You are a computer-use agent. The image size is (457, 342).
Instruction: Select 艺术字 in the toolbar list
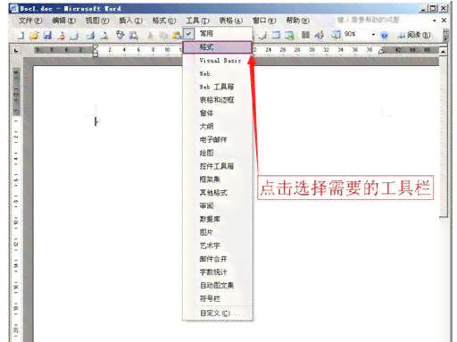pyautogui.click(x=218, y=246)
